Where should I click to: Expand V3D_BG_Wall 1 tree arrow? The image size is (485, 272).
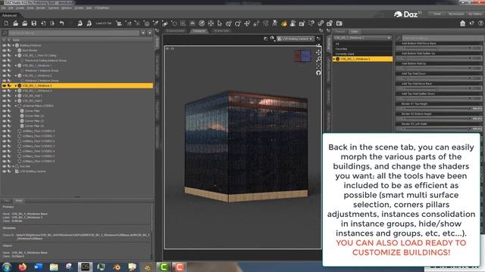coord(16,96)
